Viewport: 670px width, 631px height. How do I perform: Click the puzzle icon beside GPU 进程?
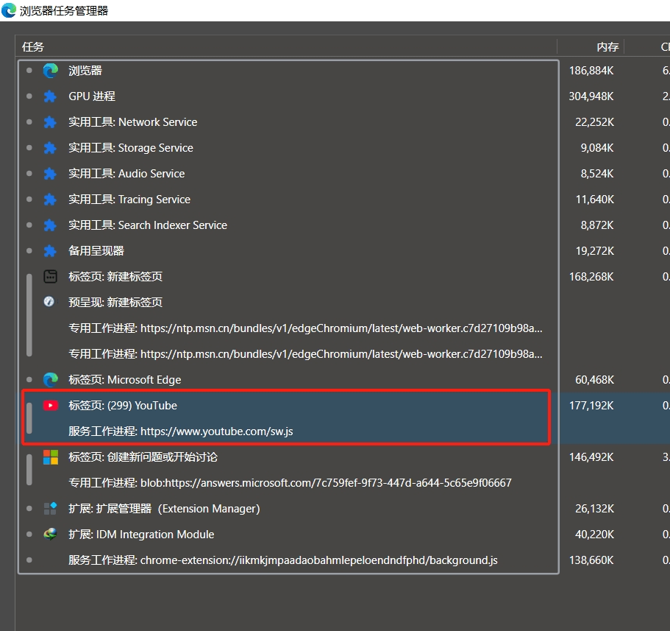[x=50, y=96]
